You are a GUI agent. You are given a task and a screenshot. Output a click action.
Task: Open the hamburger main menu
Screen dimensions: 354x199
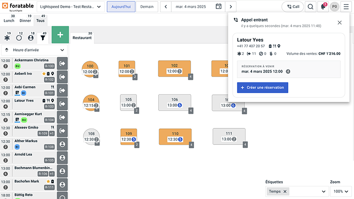pyautogui.click(x=346, y=7)
